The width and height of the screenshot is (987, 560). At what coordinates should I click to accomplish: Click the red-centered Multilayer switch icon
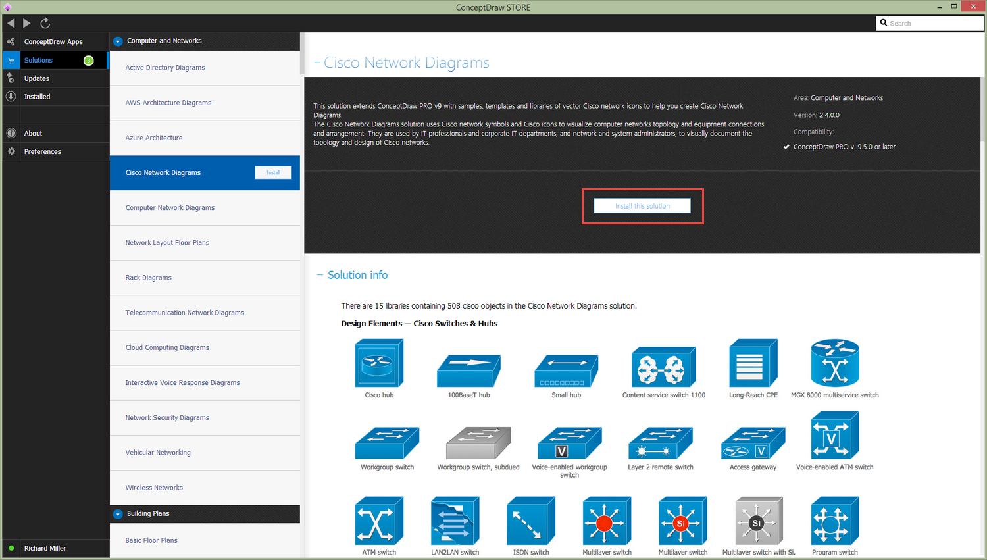click(x=607, y=521)
